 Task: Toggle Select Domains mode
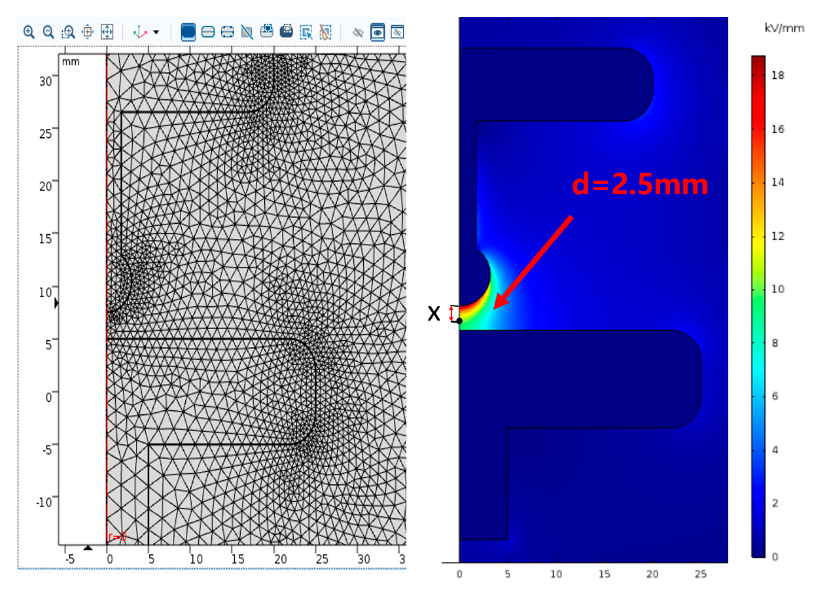pyautogui.click(x=188, y=32)
